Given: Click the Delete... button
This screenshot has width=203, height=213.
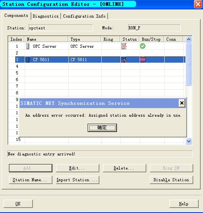Looking at the screenshot, I should 124,168.
